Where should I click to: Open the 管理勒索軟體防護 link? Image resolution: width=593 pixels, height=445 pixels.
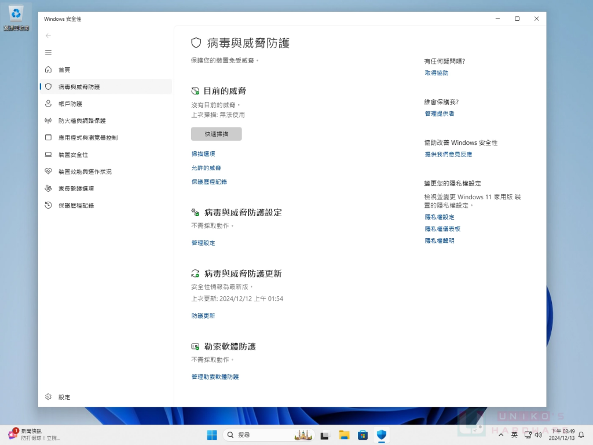[215, 377]
